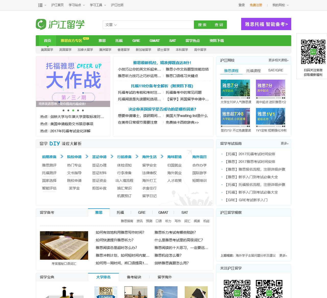327x298 pixels.
Task: Click 更多 beside 上期观察
Action: 283,255
